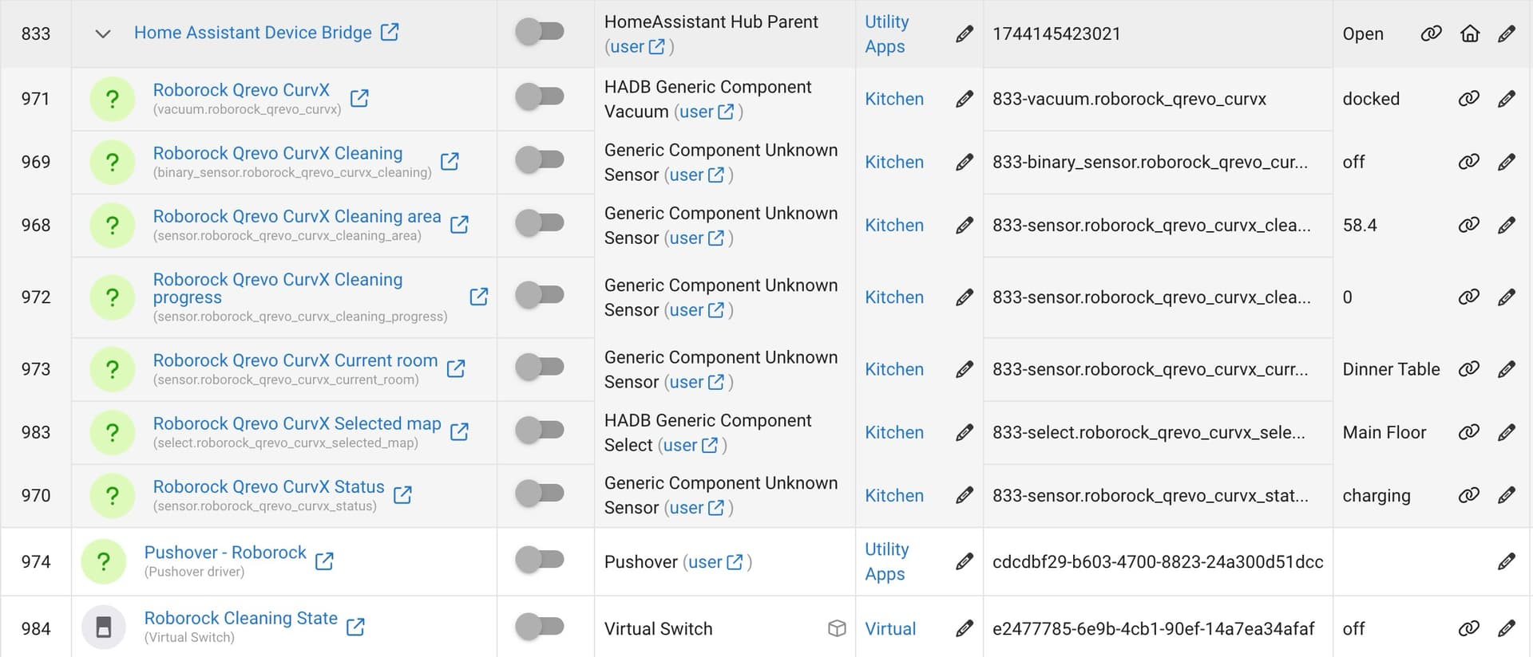Image resolution: width=1533 pixels, height=657 pixels.
Task: Click Virtual room link in row 984
Action: [890, 628]
